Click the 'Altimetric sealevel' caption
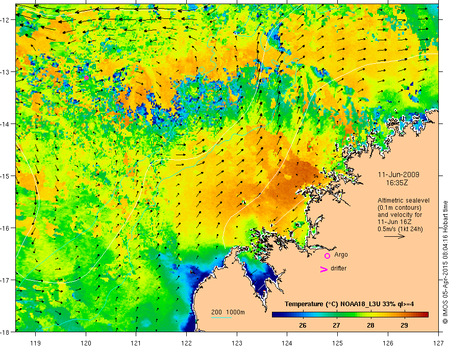This screenshot has width=449, height=347. [x=404, y=201]
